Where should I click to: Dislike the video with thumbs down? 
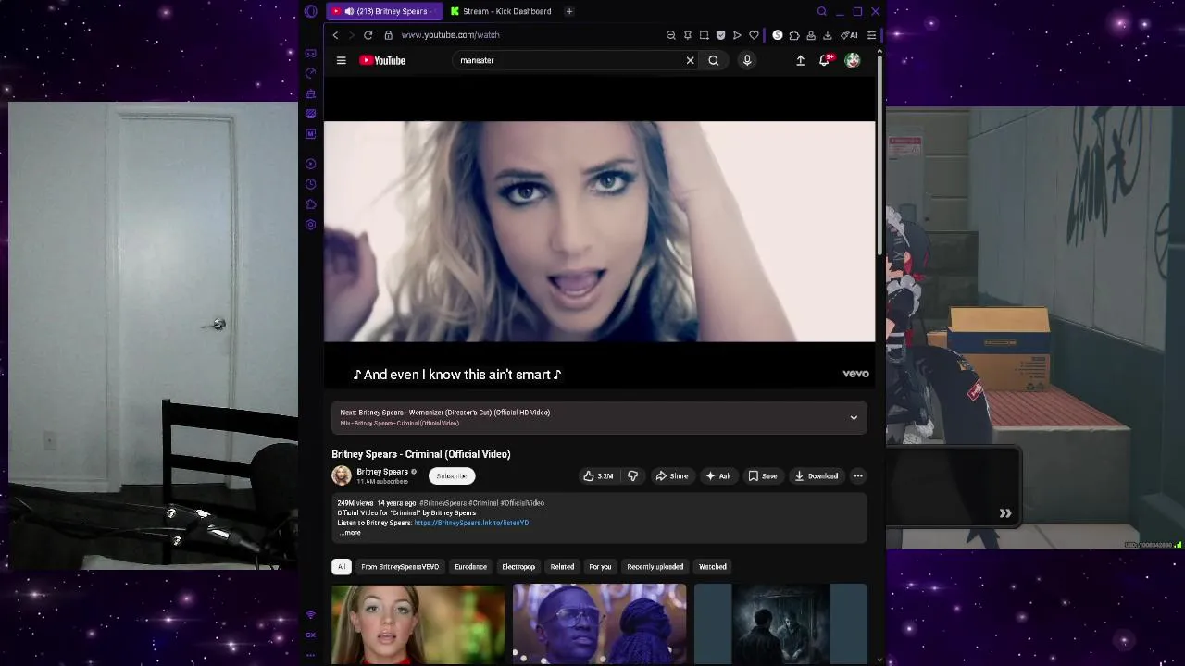(632, 476)
